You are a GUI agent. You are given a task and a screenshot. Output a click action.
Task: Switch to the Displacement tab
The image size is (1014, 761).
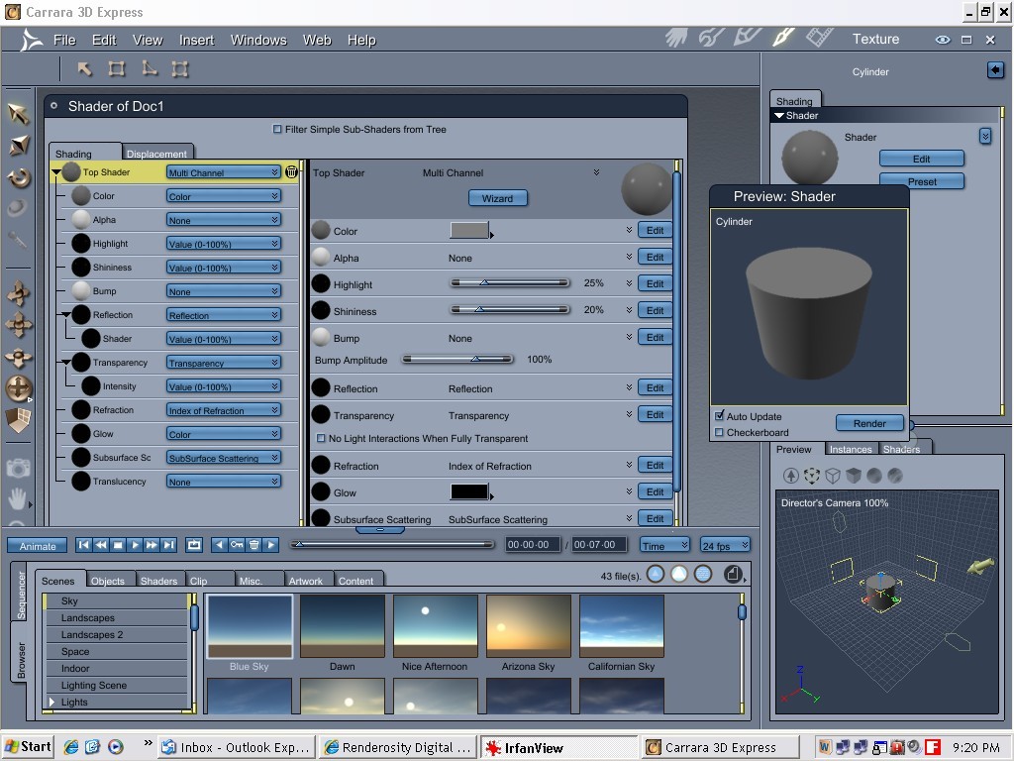click(156, 154)
